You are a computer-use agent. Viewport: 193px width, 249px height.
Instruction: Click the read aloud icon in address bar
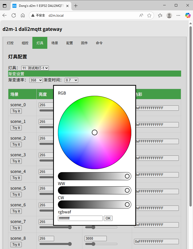pyautogui.click(x=141, y=15)
